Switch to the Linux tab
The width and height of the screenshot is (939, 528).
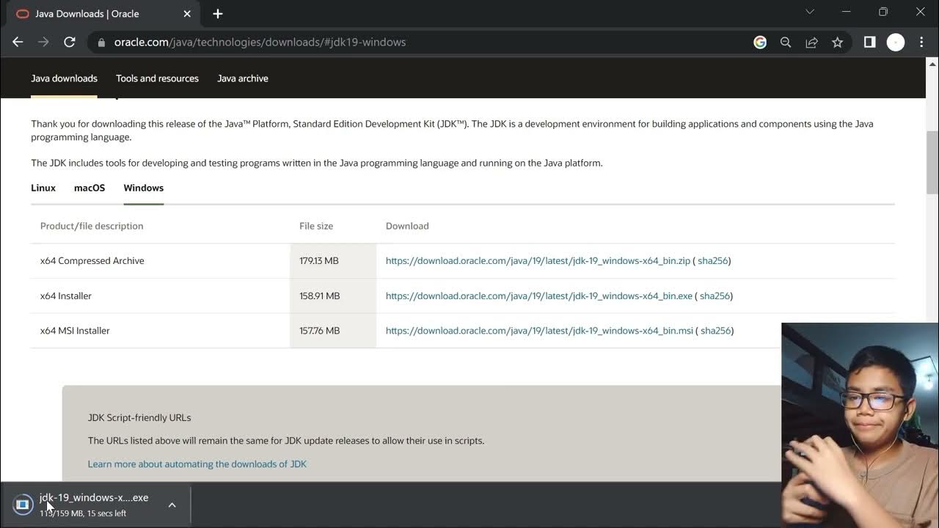[x=43, y=188]
